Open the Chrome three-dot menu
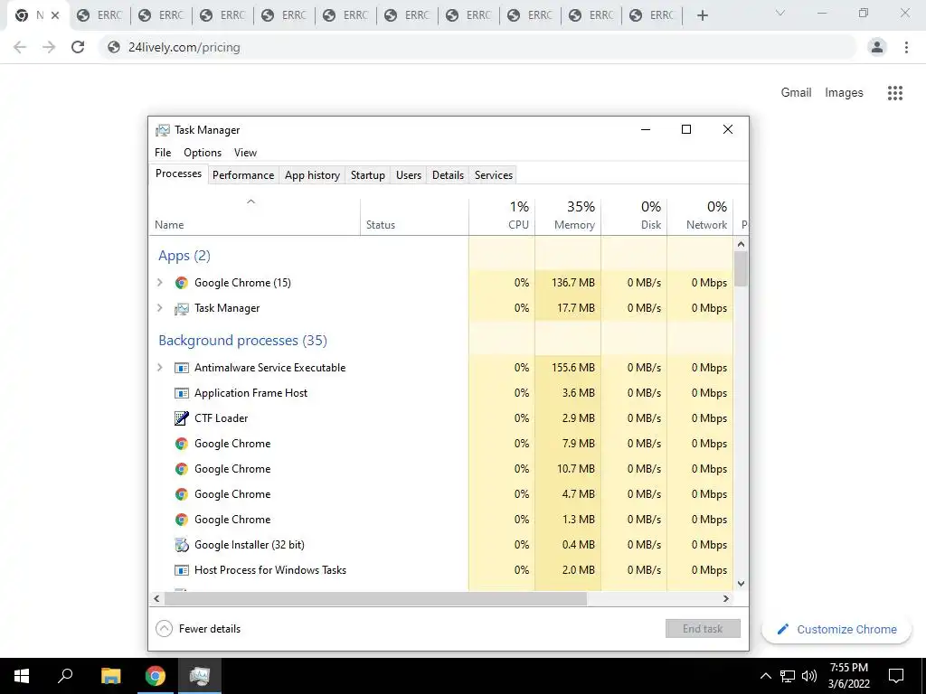The image size is (926, 694). pos(906,47)
